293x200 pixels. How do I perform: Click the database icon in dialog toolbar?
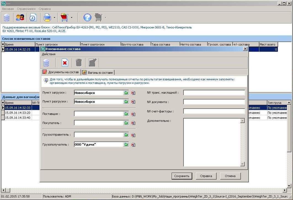(46, 63)
